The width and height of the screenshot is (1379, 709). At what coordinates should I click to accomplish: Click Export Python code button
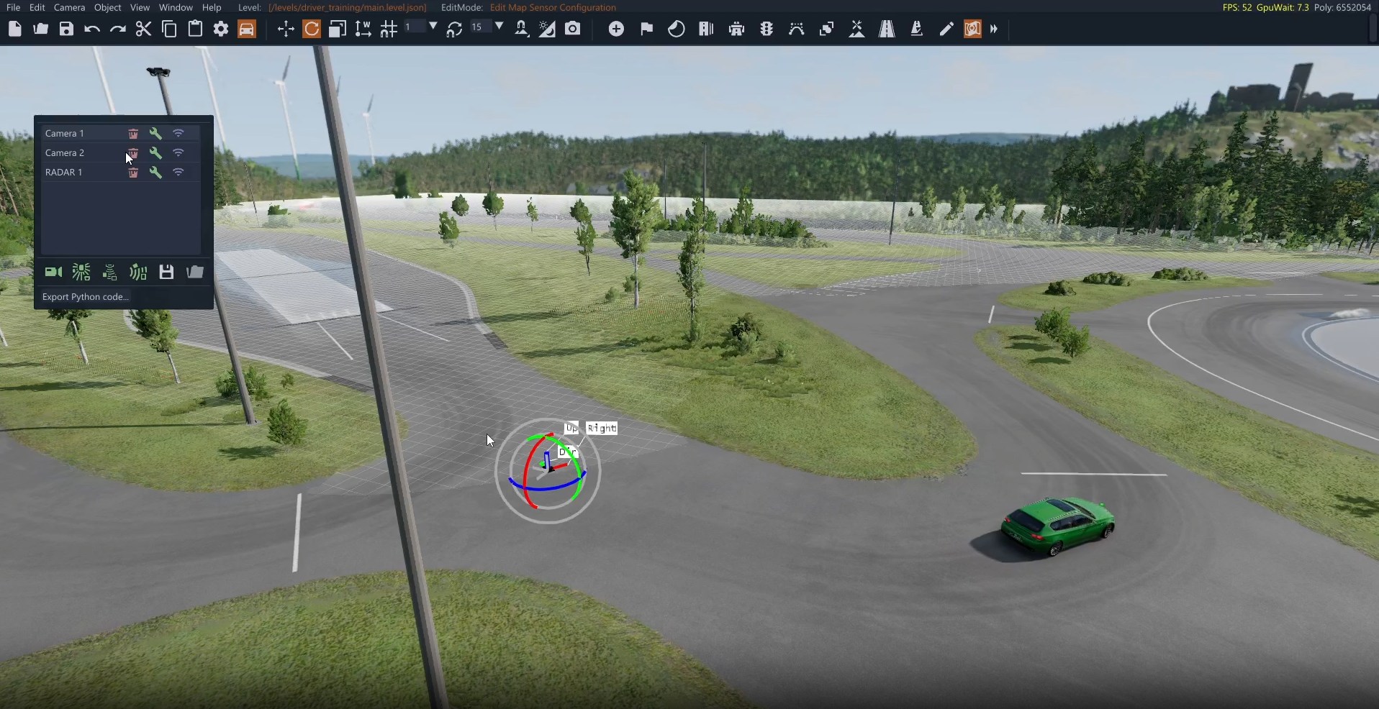point(86,297)
